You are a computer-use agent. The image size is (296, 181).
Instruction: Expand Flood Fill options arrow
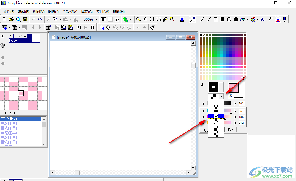247,19
